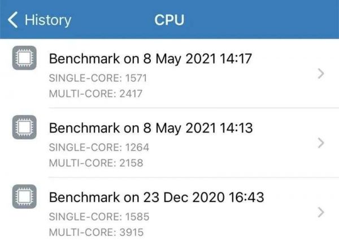This screenshot has width=339, height=246.
Task: Open Benchmark on 8 May 2021 14:17
Action: coord(150,58)
